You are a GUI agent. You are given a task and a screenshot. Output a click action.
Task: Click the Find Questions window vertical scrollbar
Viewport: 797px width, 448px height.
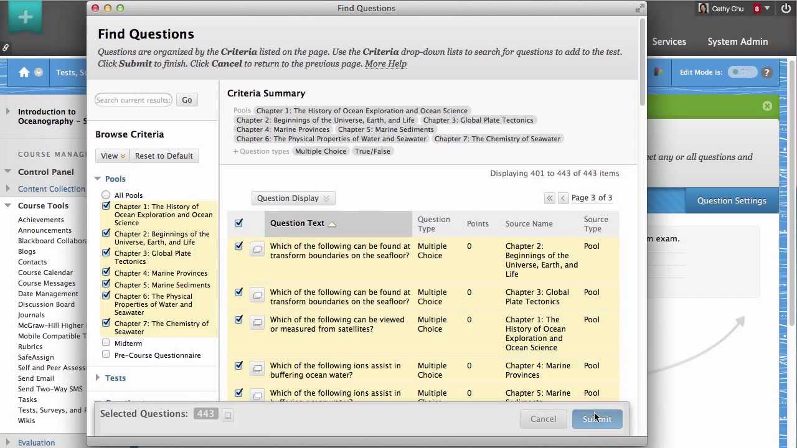click(x=642, y=62)
